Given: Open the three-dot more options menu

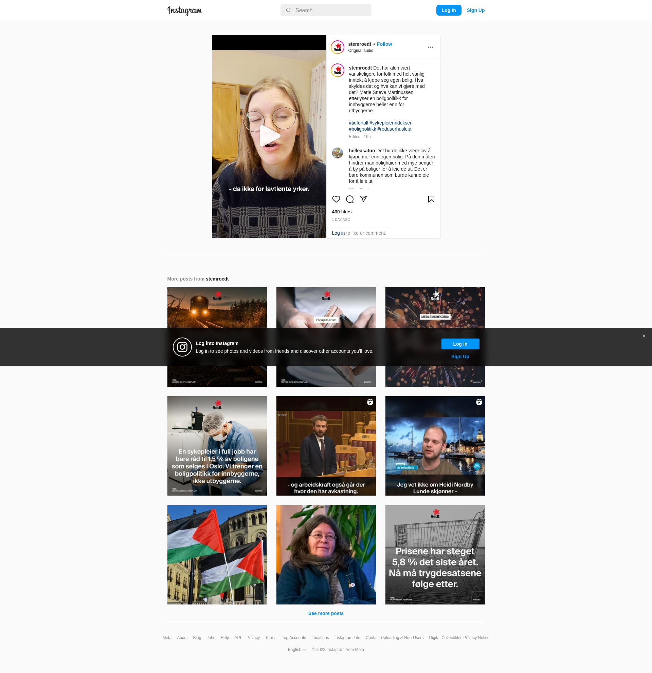Looking at the screenshot, I should click(430, 47).
